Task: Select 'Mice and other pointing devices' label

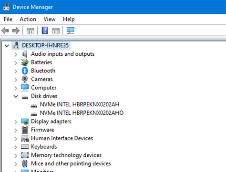Action: [x=71, y=163]
